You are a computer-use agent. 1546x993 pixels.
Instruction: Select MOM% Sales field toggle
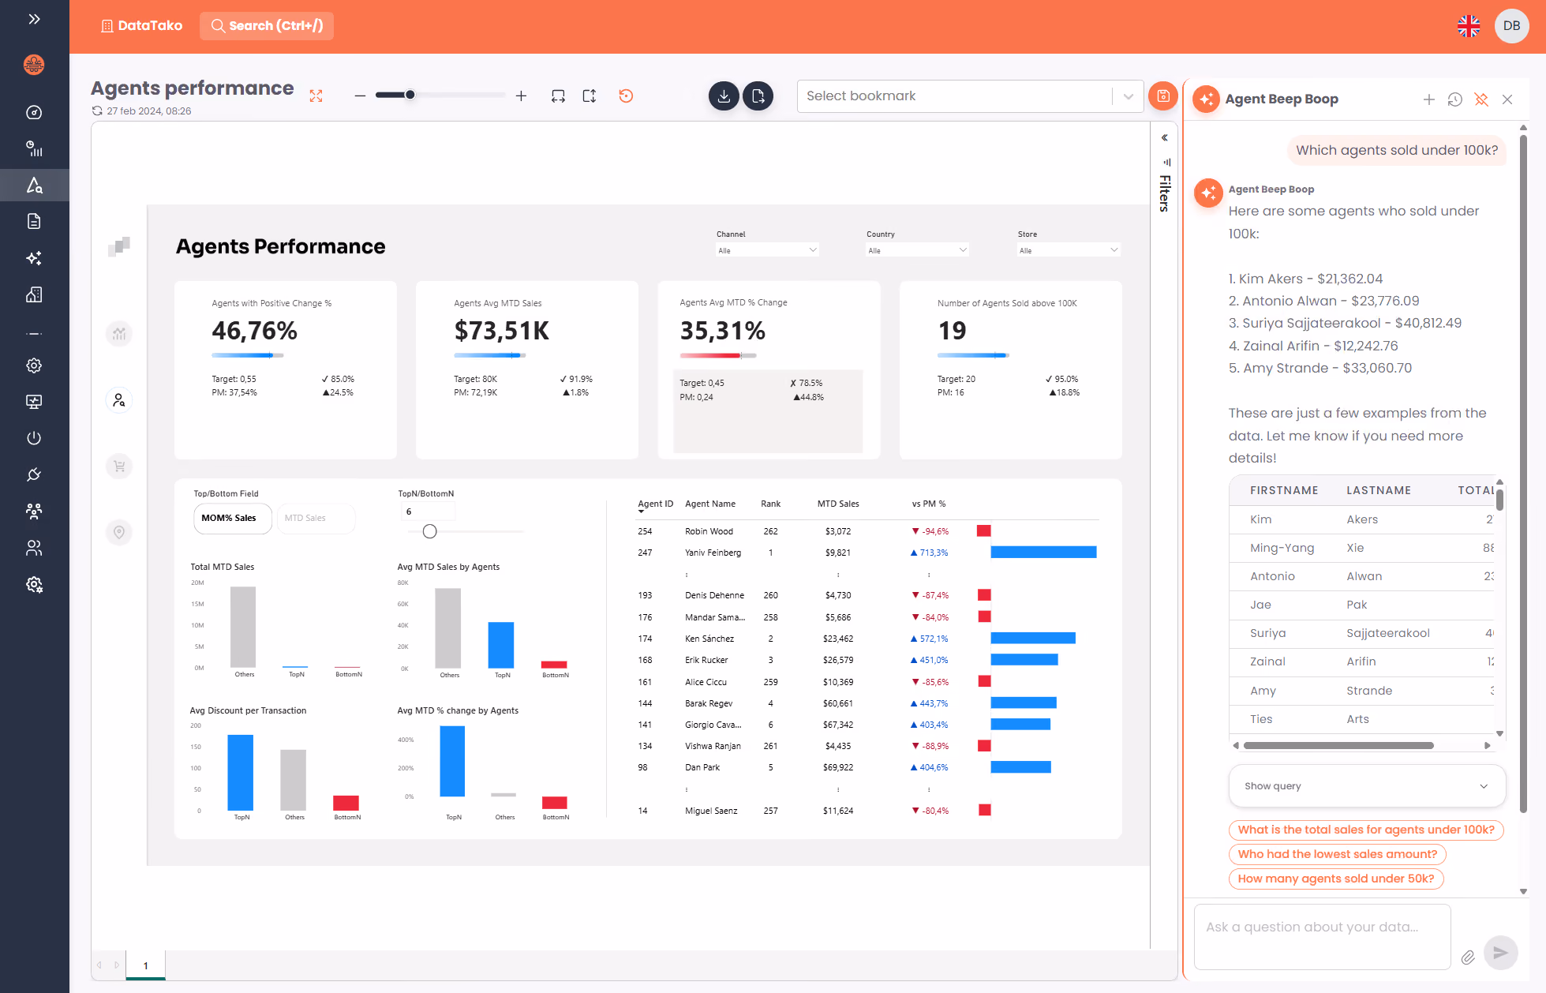coord(232,519)
